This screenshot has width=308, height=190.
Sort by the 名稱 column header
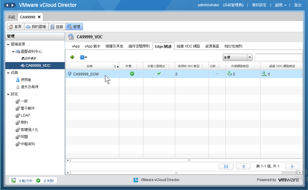coord(89,66)
